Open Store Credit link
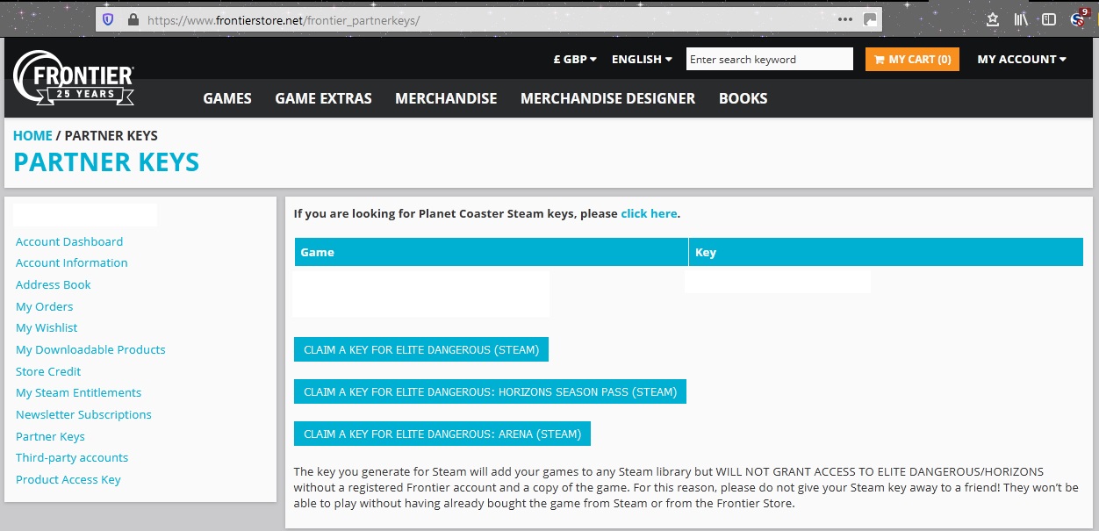Screen dimensions: 1099x531 (x=48, y=371)
